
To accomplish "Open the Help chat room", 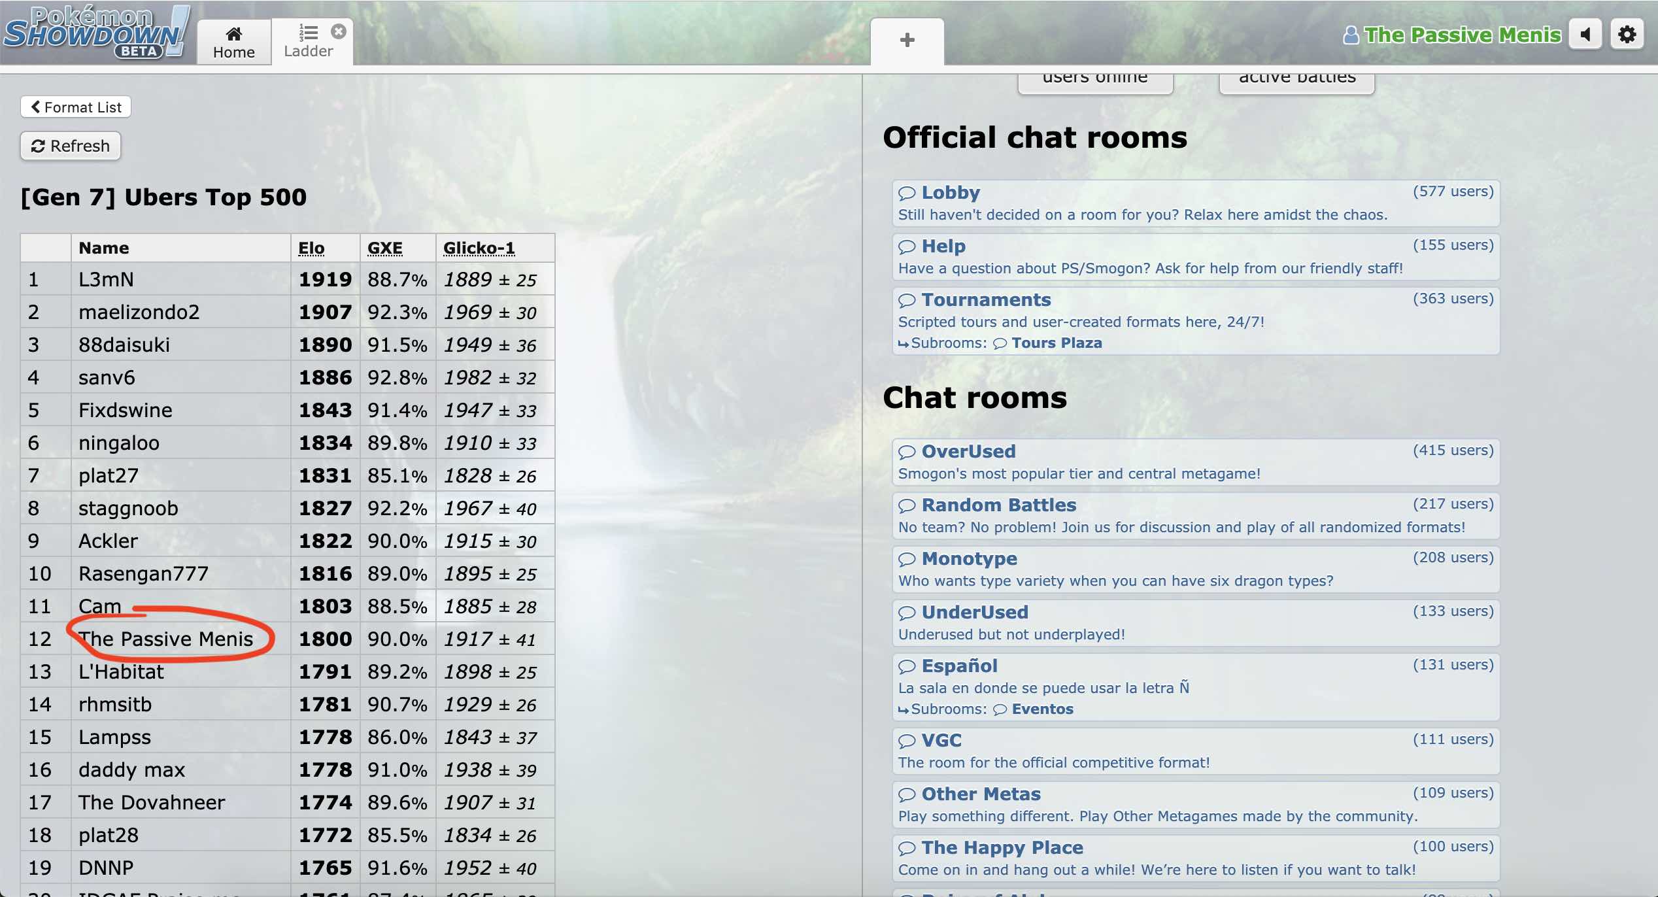I will 943,246.
